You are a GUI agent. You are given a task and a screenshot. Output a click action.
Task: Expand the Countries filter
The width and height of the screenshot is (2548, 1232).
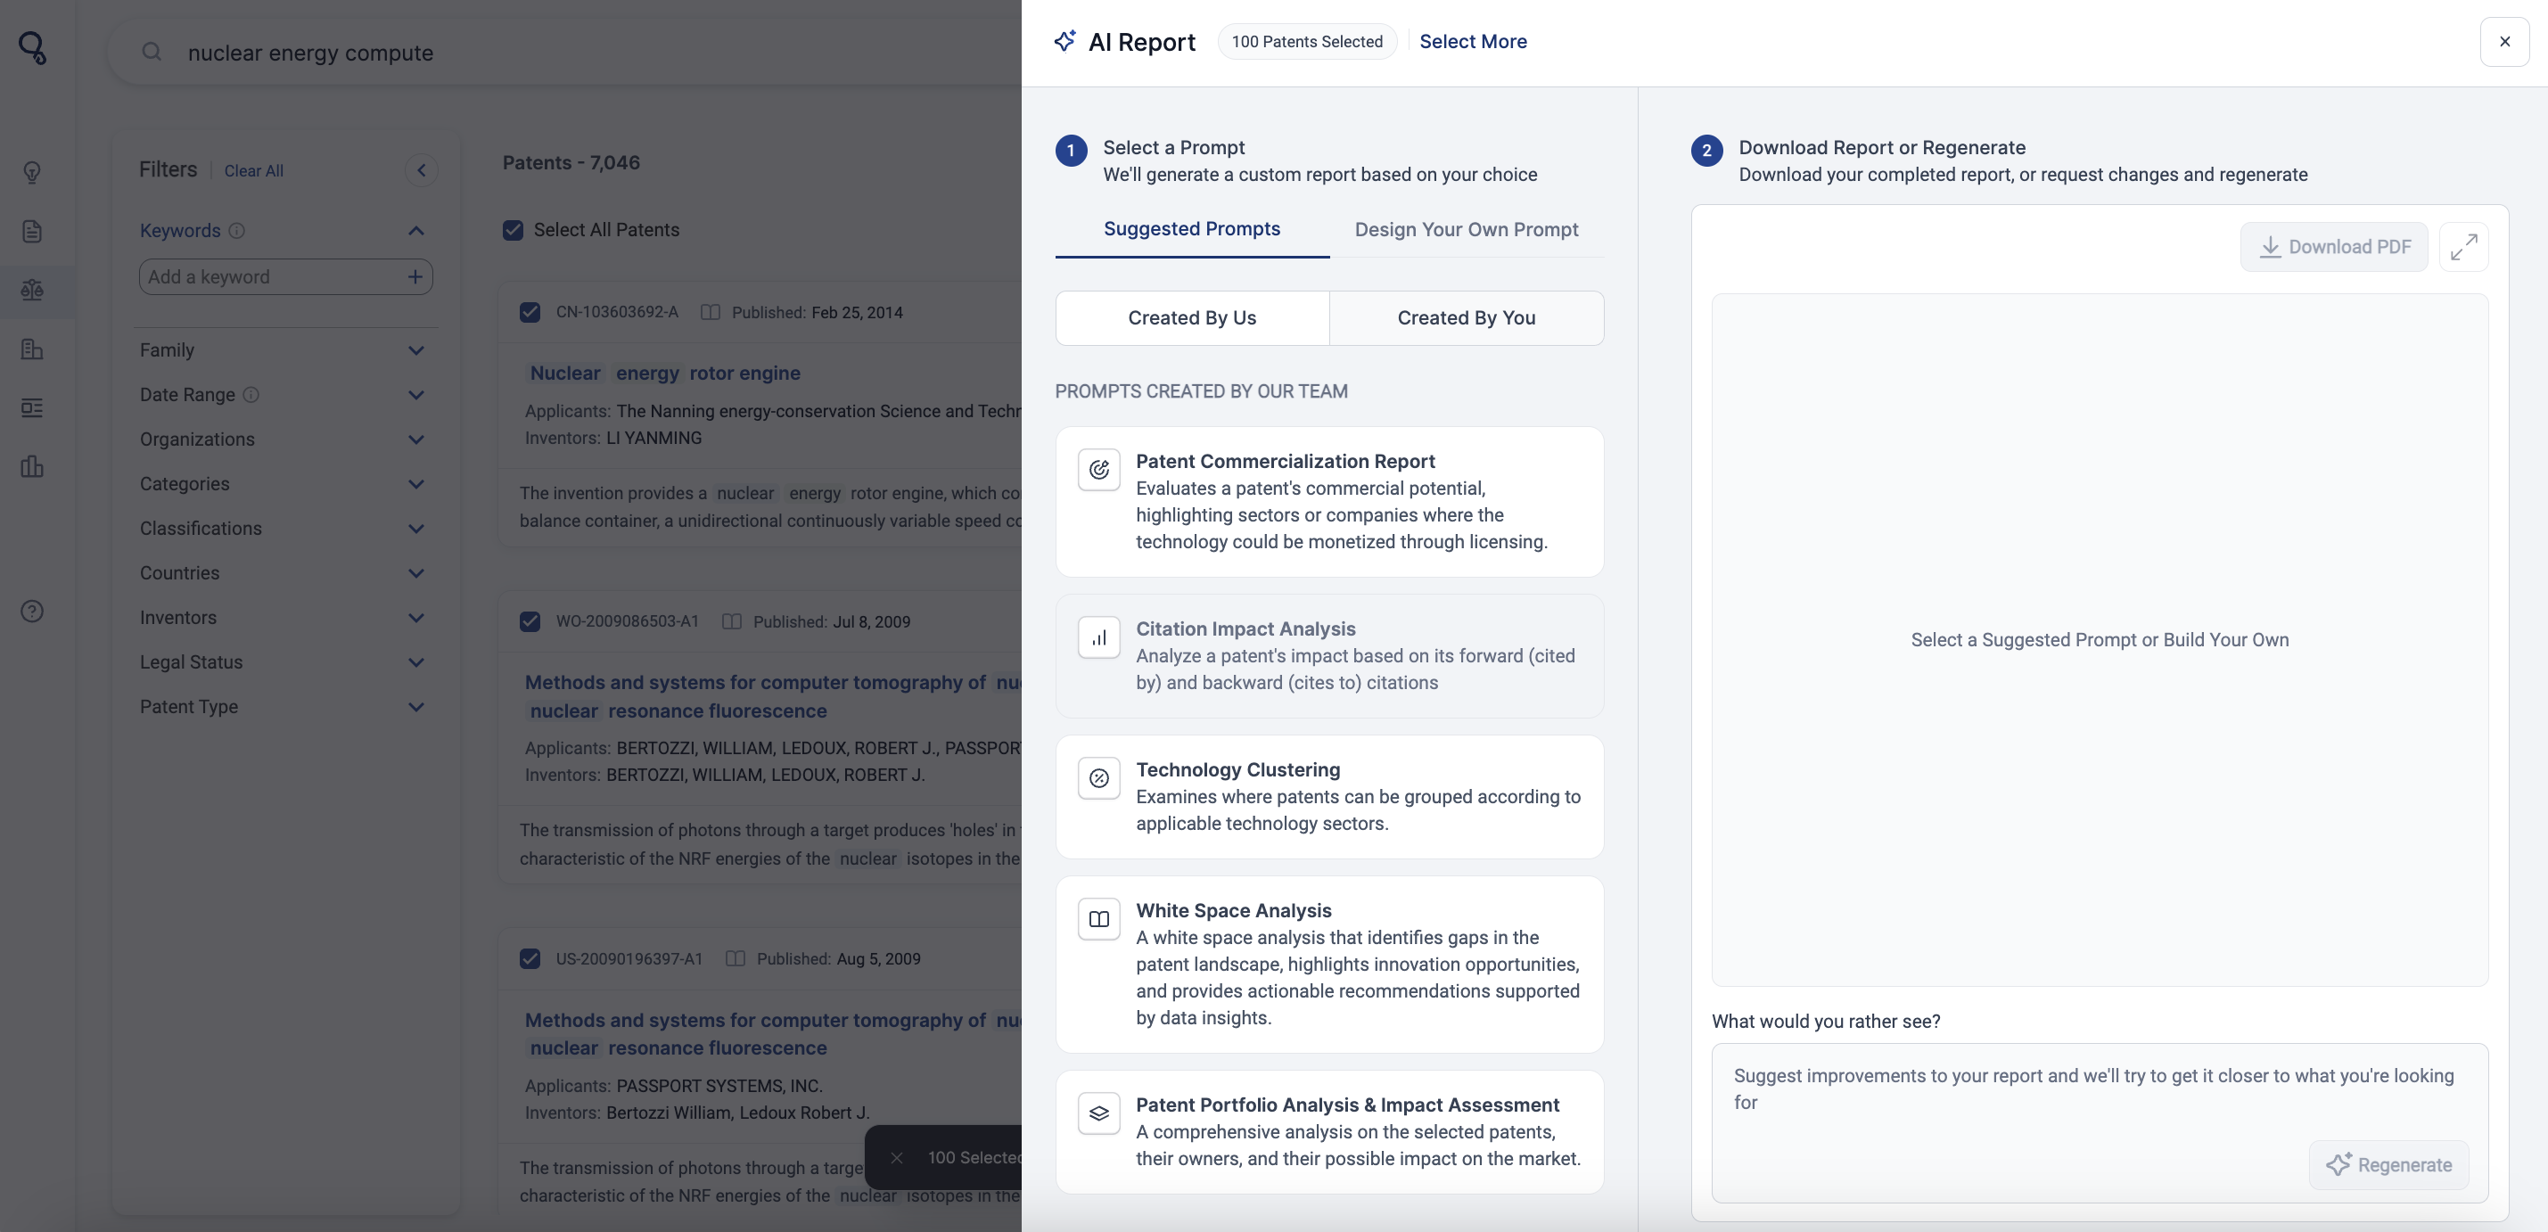pyautogui.click(x=416, y=572)
